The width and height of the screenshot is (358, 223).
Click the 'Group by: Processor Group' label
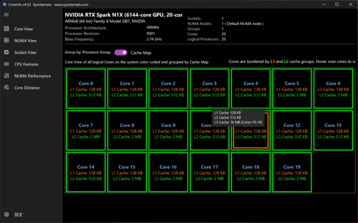click(x=88, y=52)
